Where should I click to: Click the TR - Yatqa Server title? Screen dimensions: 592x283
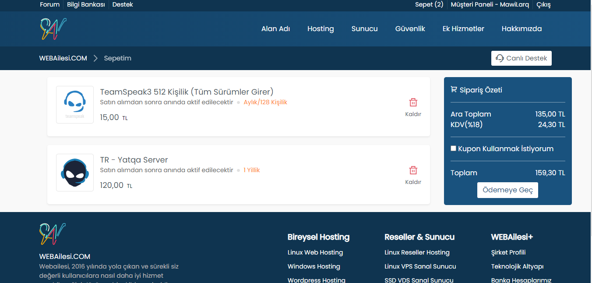(x=134, y=160)
